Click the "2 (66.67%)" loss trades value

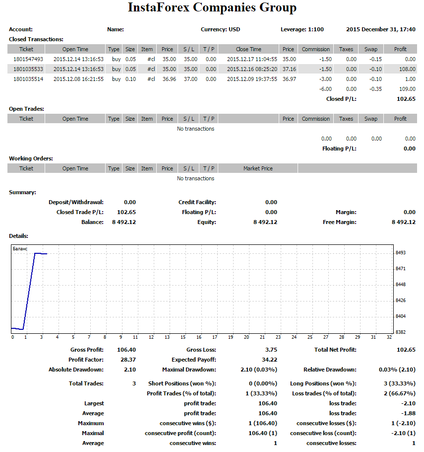point(400,393)
